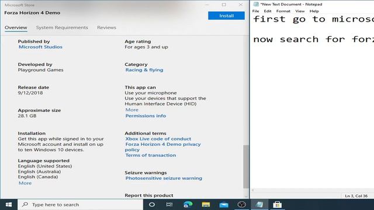Click the 'Use your microphone' permission text
This screenshot has width=374, height=210.
151,93
